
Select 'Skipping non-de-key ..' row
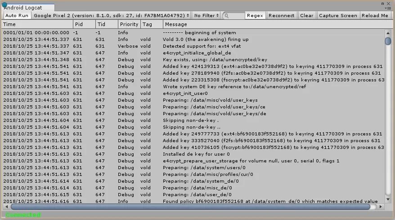click(193, 127)
